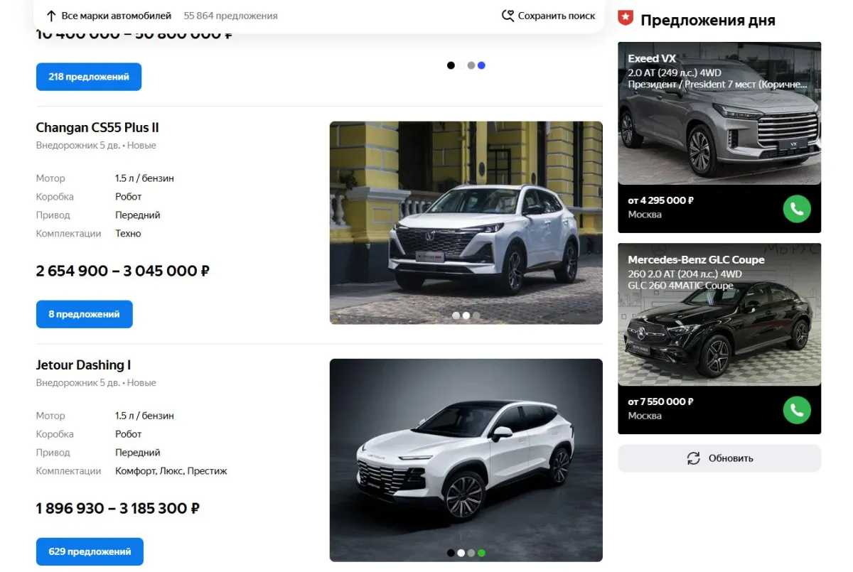Screen dimensions: 853x572
Task: Select first color dot on Changan photo
Action: coord(456,315)
